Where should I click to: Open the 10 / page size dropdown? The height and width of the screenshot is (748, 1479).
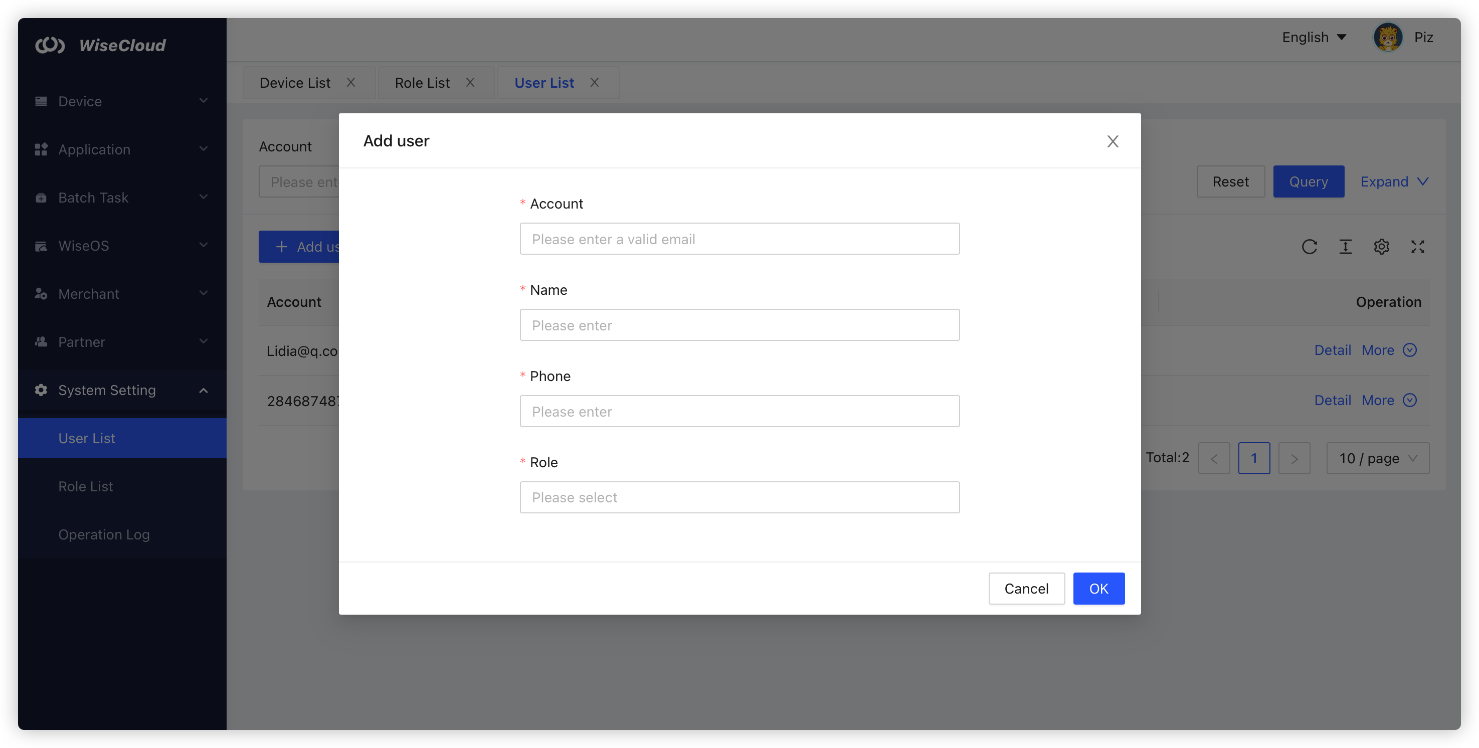point(1377,458)
